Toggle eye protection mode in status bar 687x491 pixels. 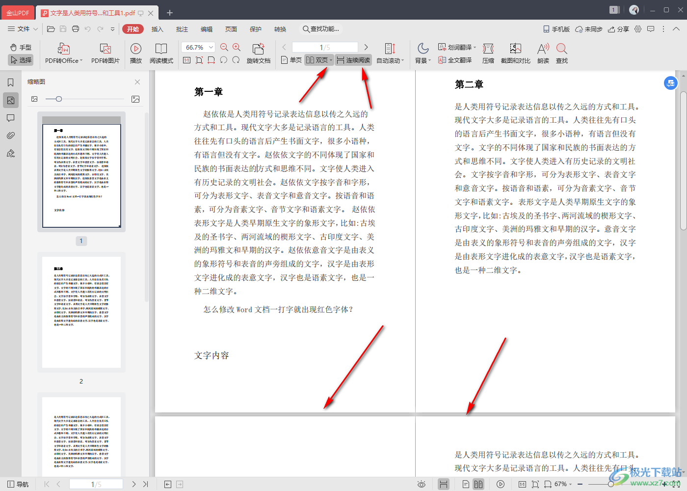[422, 484]
